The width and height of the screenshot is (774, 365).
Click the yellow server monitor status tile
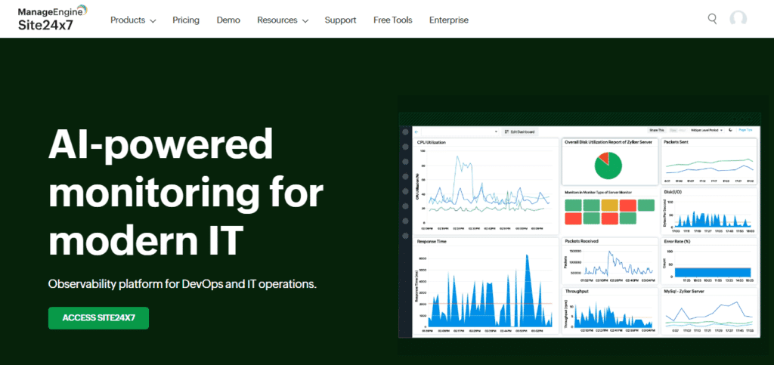(x=609, y=206)
